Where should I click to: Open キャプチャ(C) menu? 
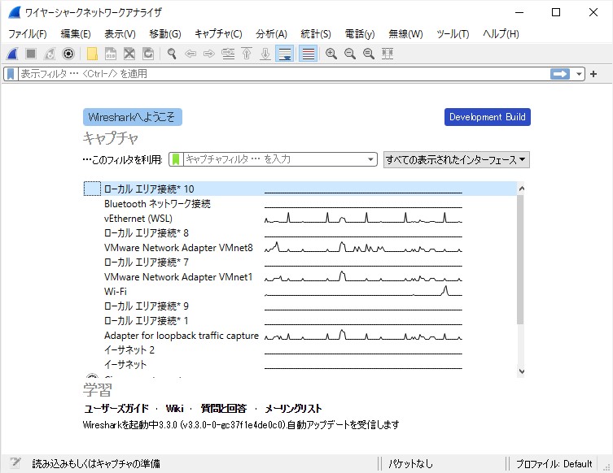pyautogui.click(x=218, y=34)
